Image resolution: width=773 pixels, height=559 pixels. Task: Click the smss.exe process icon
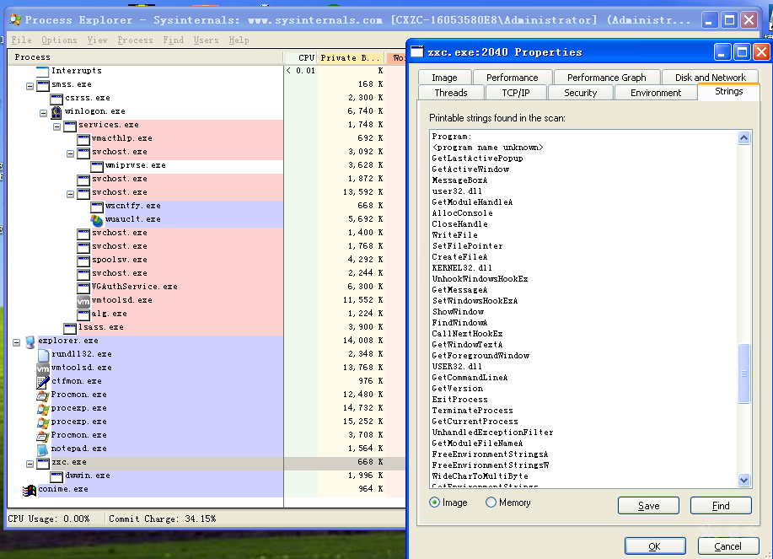43,85
